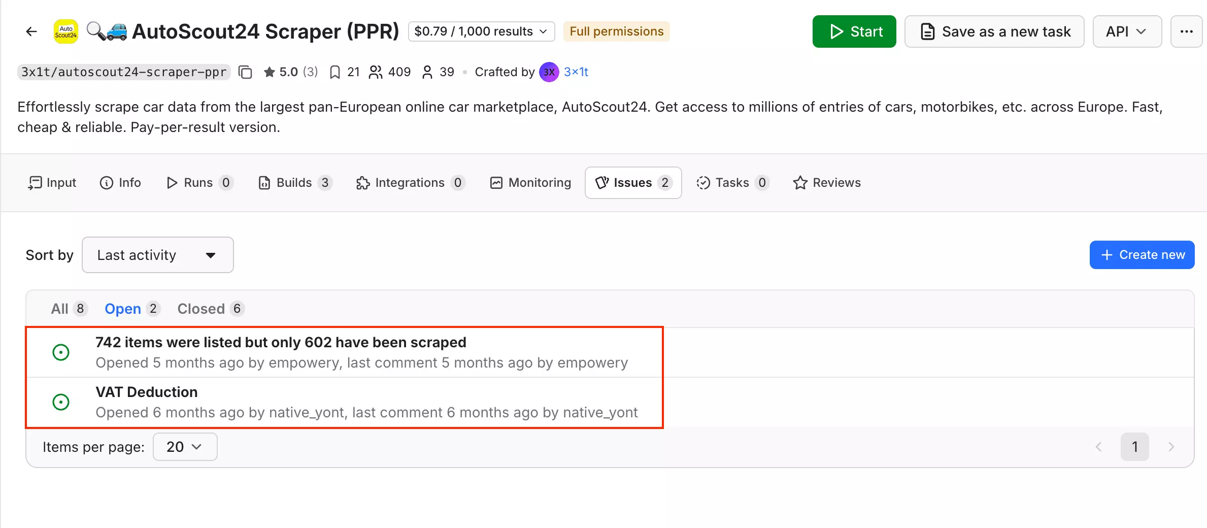
Task: Open the Reviews tab
Action: tap(827, 183)
